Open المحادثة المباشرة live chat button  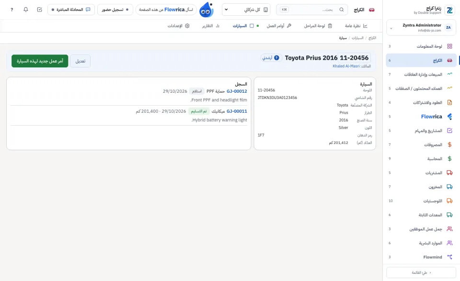pos(71,10)
